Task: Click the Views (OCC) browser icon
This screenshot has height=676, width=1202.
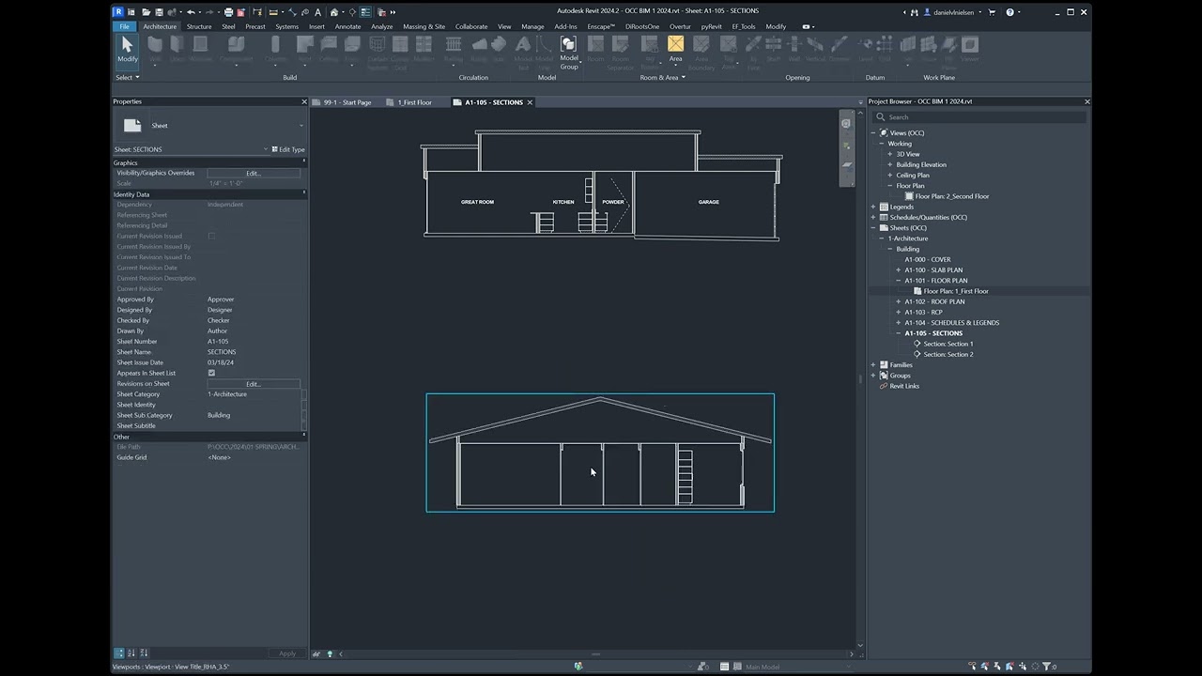Action: coord(884,133)
